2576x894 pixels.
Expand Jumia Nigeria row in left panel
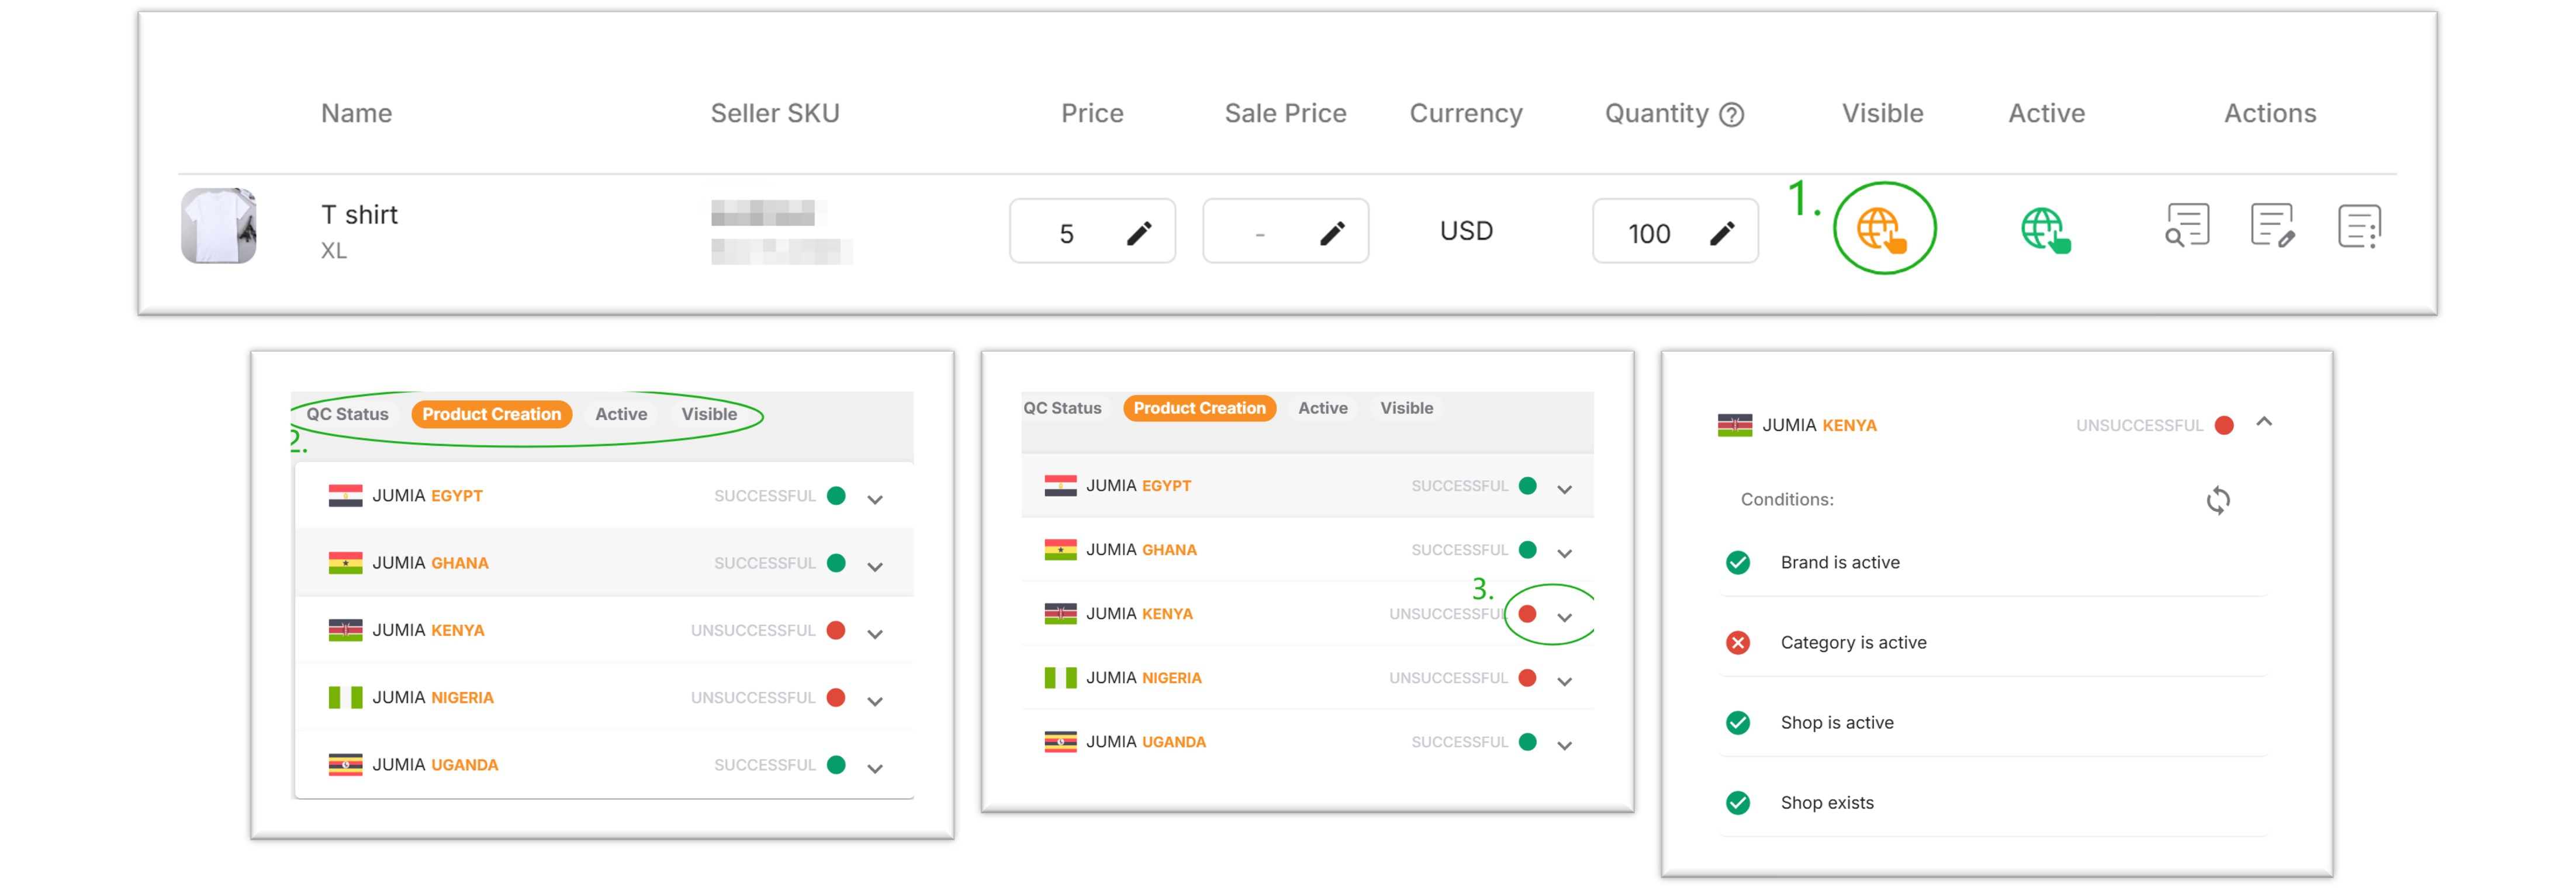(x=875, y=701)
